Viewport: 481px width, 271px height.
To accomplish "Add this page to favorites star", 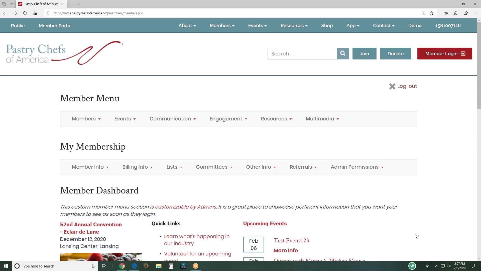I will tap(432, 13).
